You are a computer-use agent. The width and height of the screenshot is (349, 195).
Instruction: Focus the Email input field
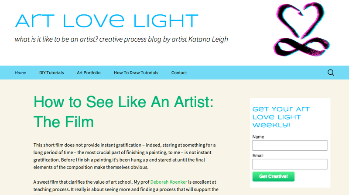point(290,164)
